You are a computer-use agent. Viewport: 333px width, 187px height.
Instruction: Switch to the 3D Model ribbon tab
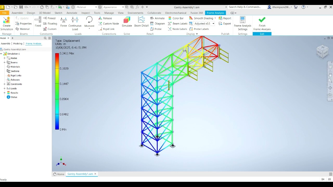pyautogui.click(x=45, y=13)
